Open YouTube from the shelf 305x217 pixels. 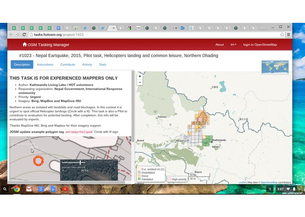65,189
